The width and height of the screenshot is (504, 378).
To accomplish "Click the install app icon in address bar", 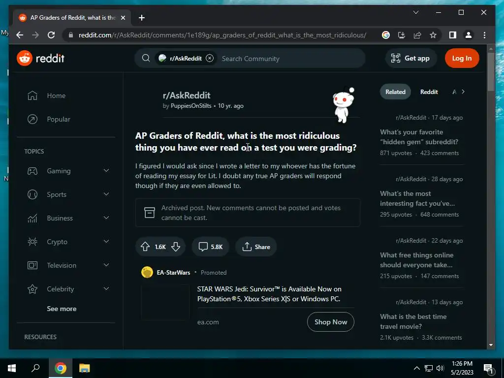I will coord(402,35).
